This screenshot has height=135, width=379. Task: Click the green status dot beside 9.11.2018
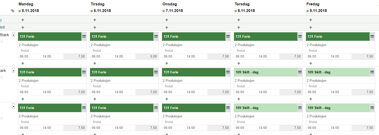coord(308,11)
